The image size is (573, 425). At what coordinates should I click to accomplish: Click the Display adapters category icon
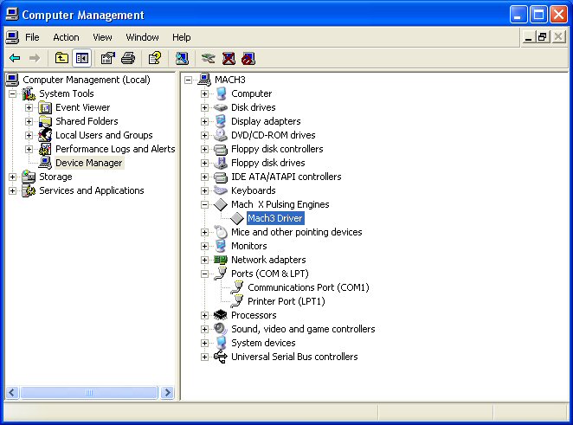(x=221, y=121)
